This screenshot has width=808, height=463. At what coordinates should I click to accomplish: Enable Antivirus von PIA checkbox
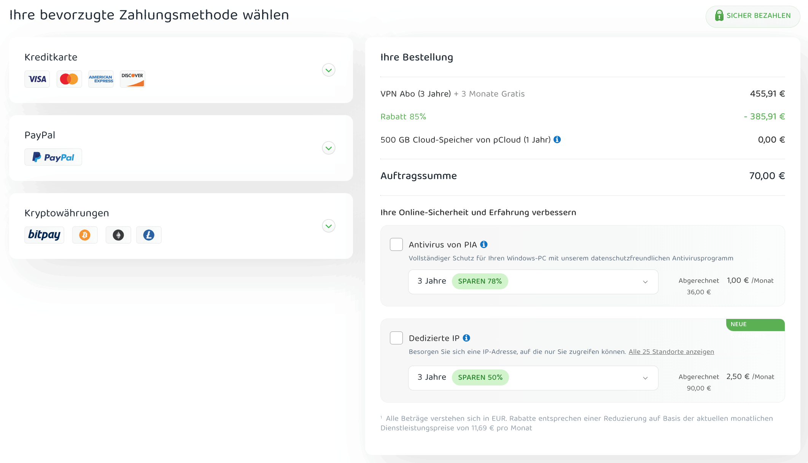[x=396, y=244]
